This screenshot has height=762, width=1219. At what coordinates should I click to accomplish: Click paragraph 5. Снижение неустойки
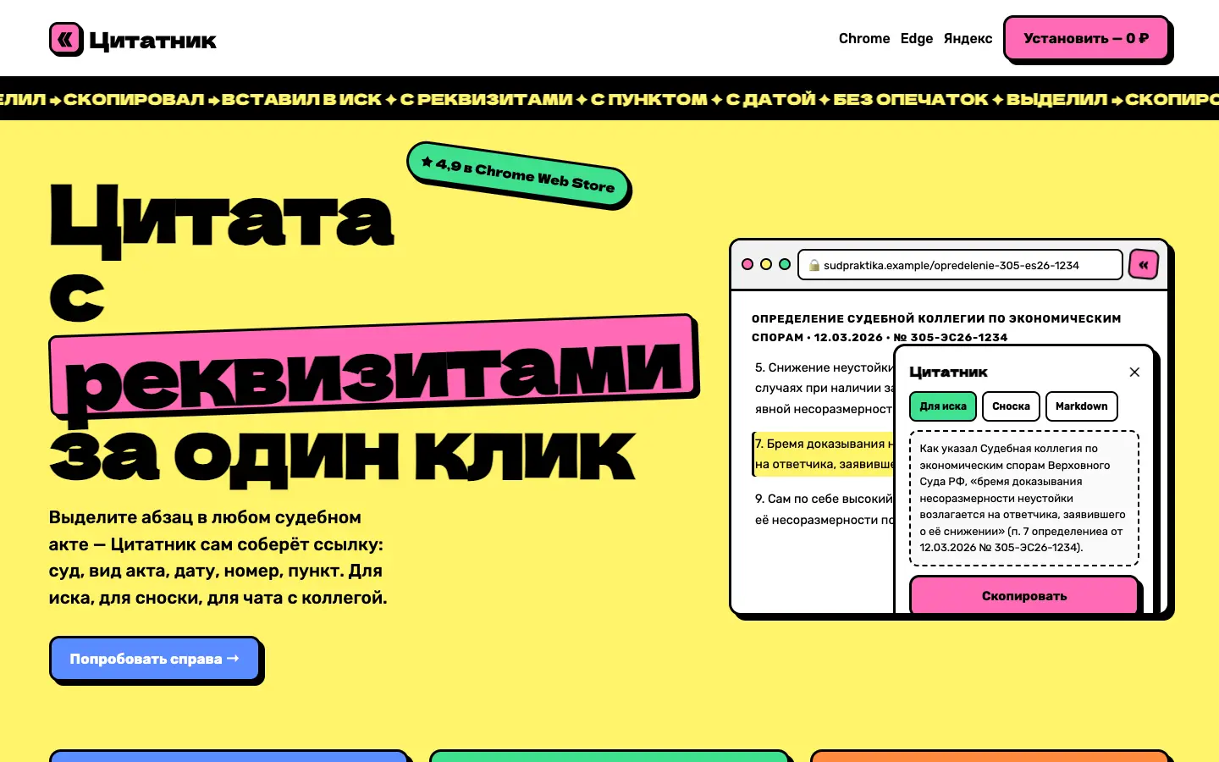[824, 388]
